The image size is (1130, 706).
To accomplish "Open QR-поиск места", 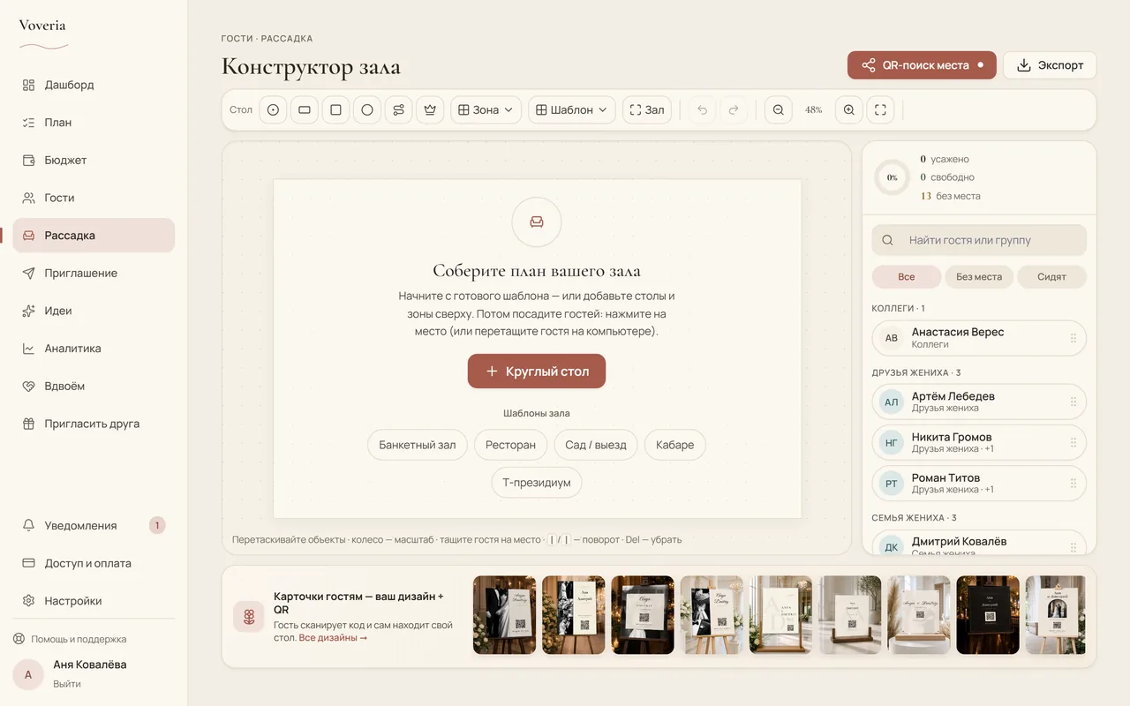I will pos(922,65).
